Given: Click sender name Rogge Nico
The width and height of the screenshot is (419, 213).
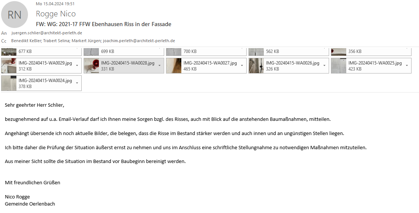Looking at the screenshot, I should (56, 14).
